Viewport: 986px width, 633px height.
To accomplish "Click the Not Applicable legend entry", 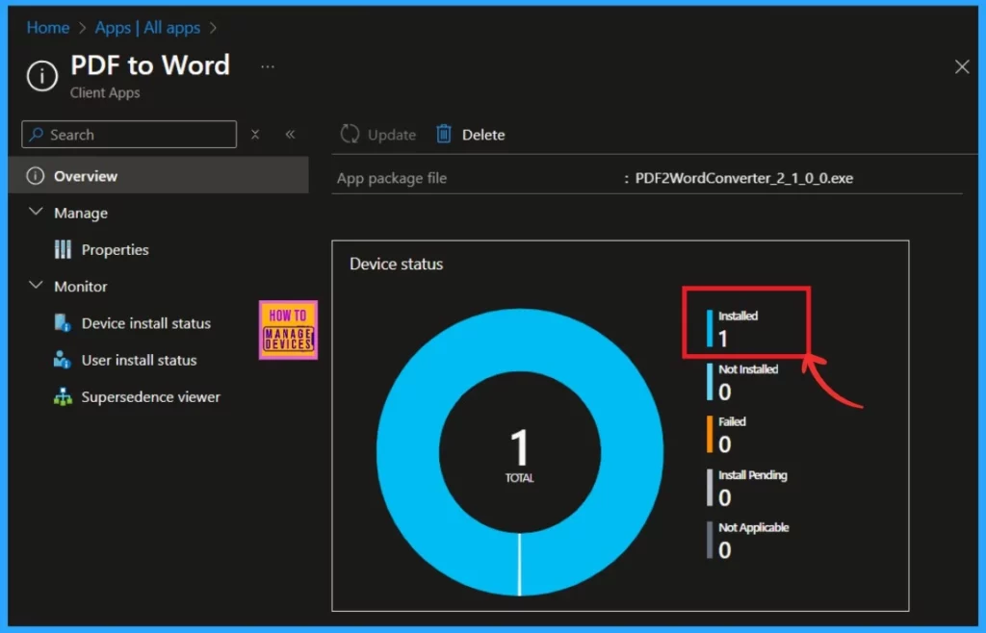I will pyautogui.click(x=748, y=541).
